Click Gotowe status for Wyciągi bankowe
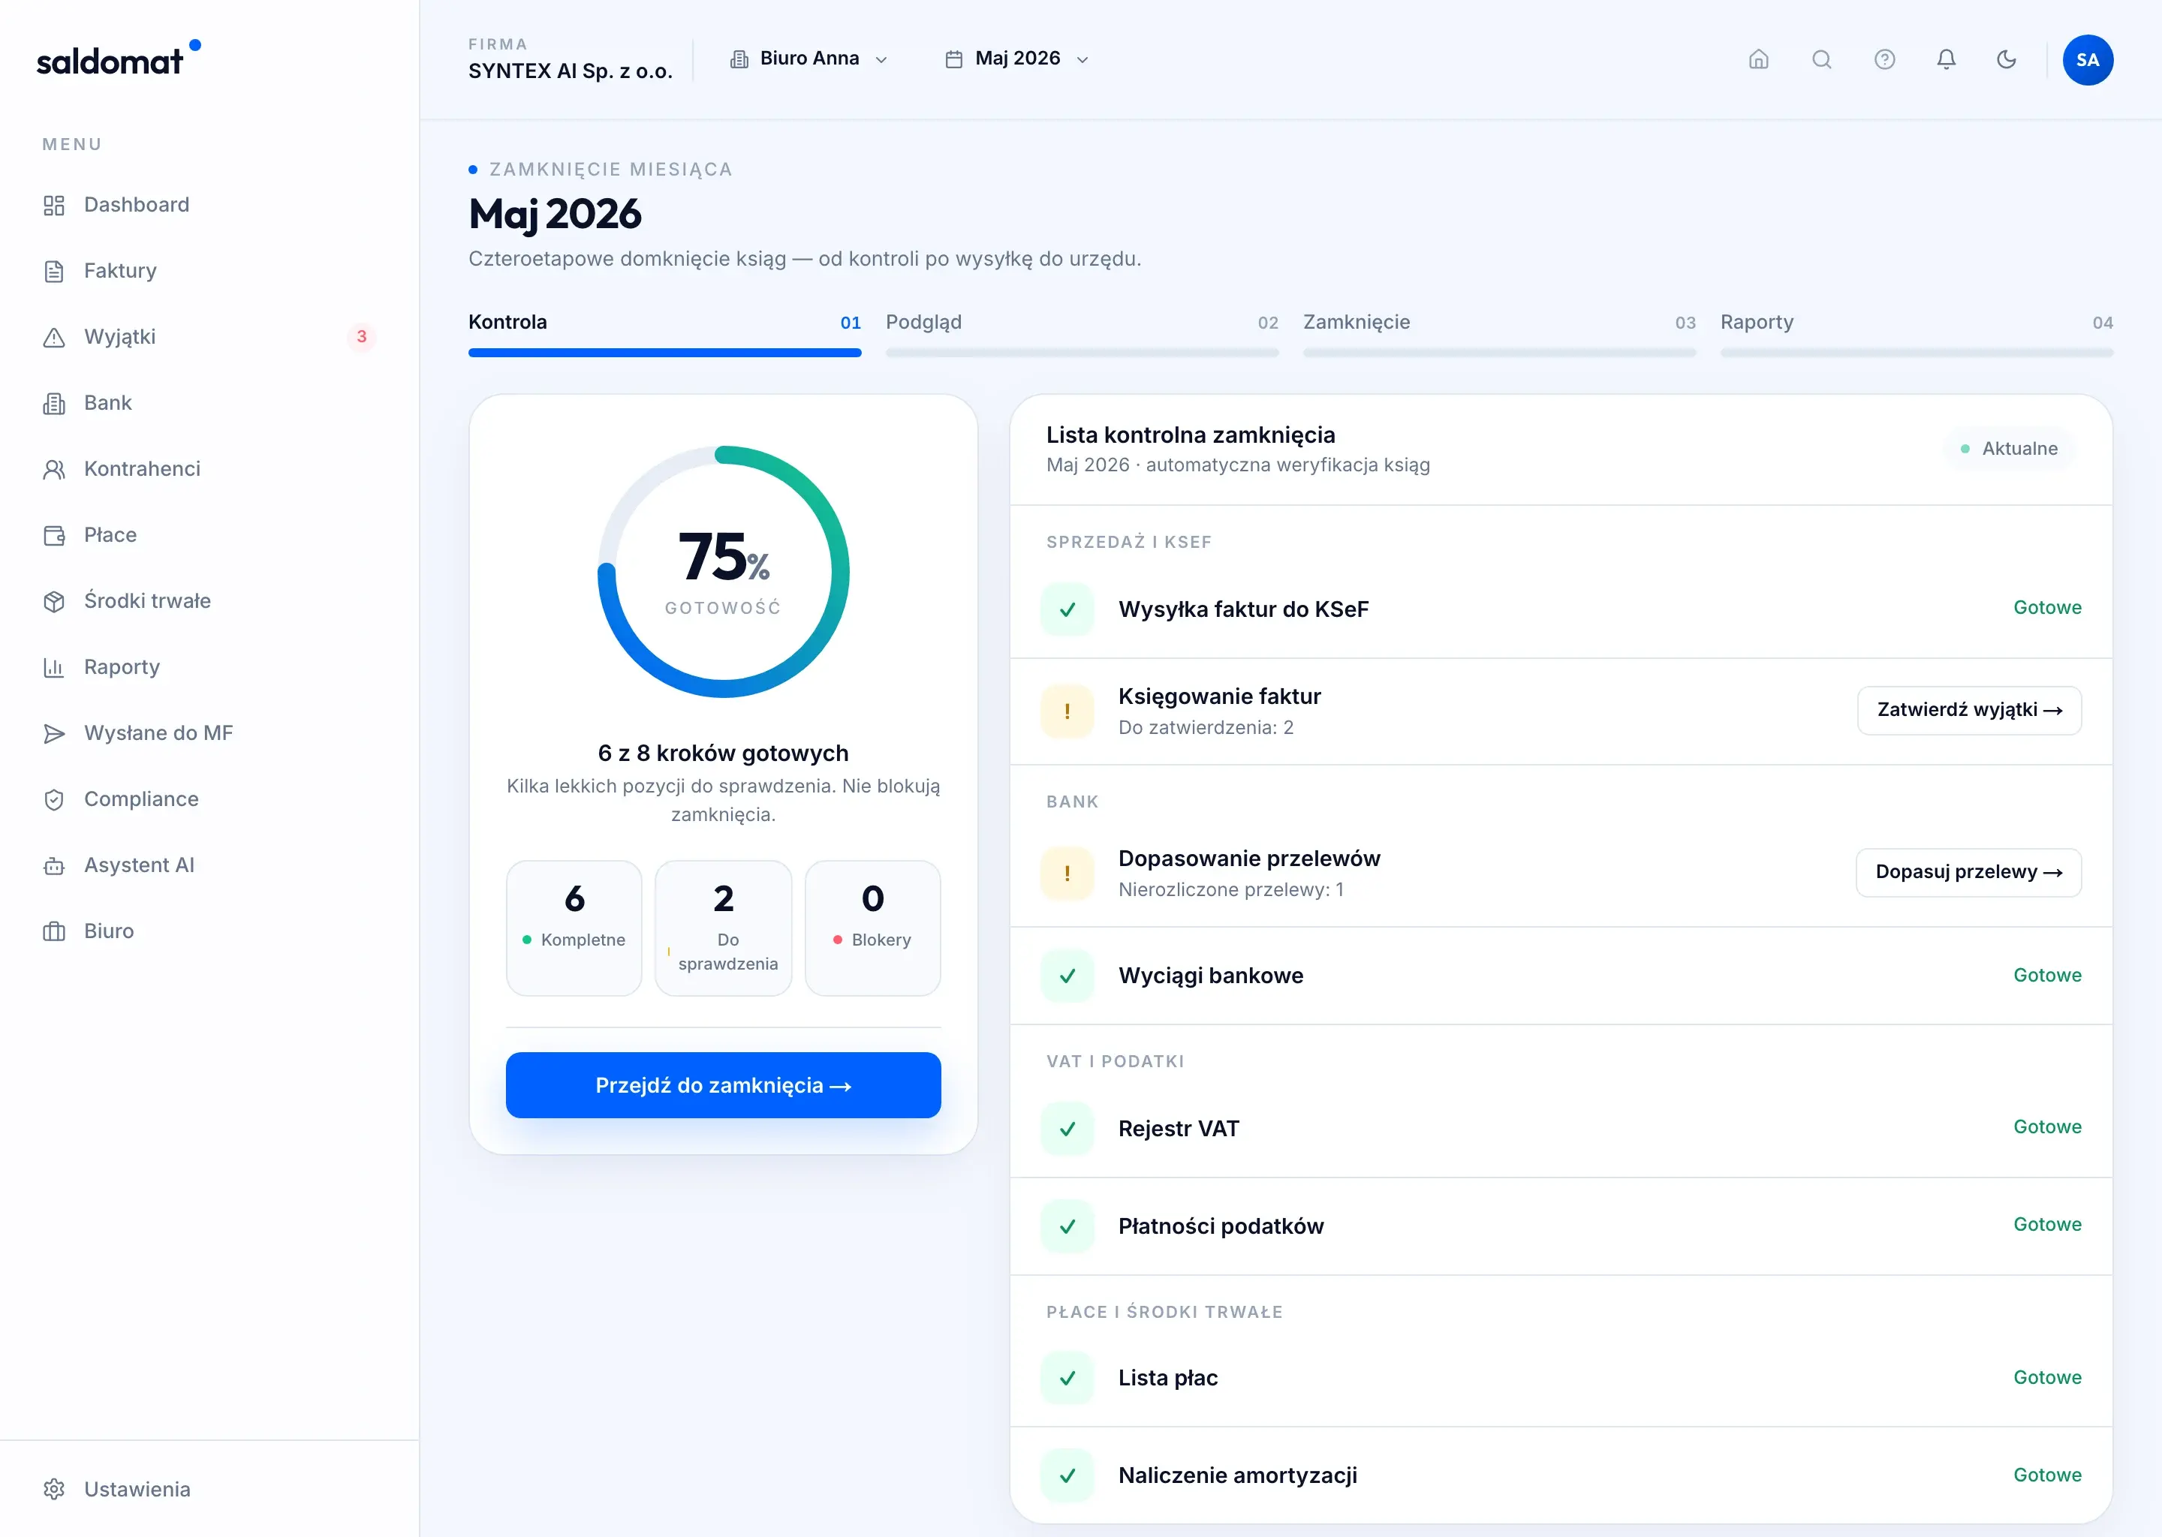Image resolution: width=2162 pixels, height=1537 pixels. pos(2047,975)
